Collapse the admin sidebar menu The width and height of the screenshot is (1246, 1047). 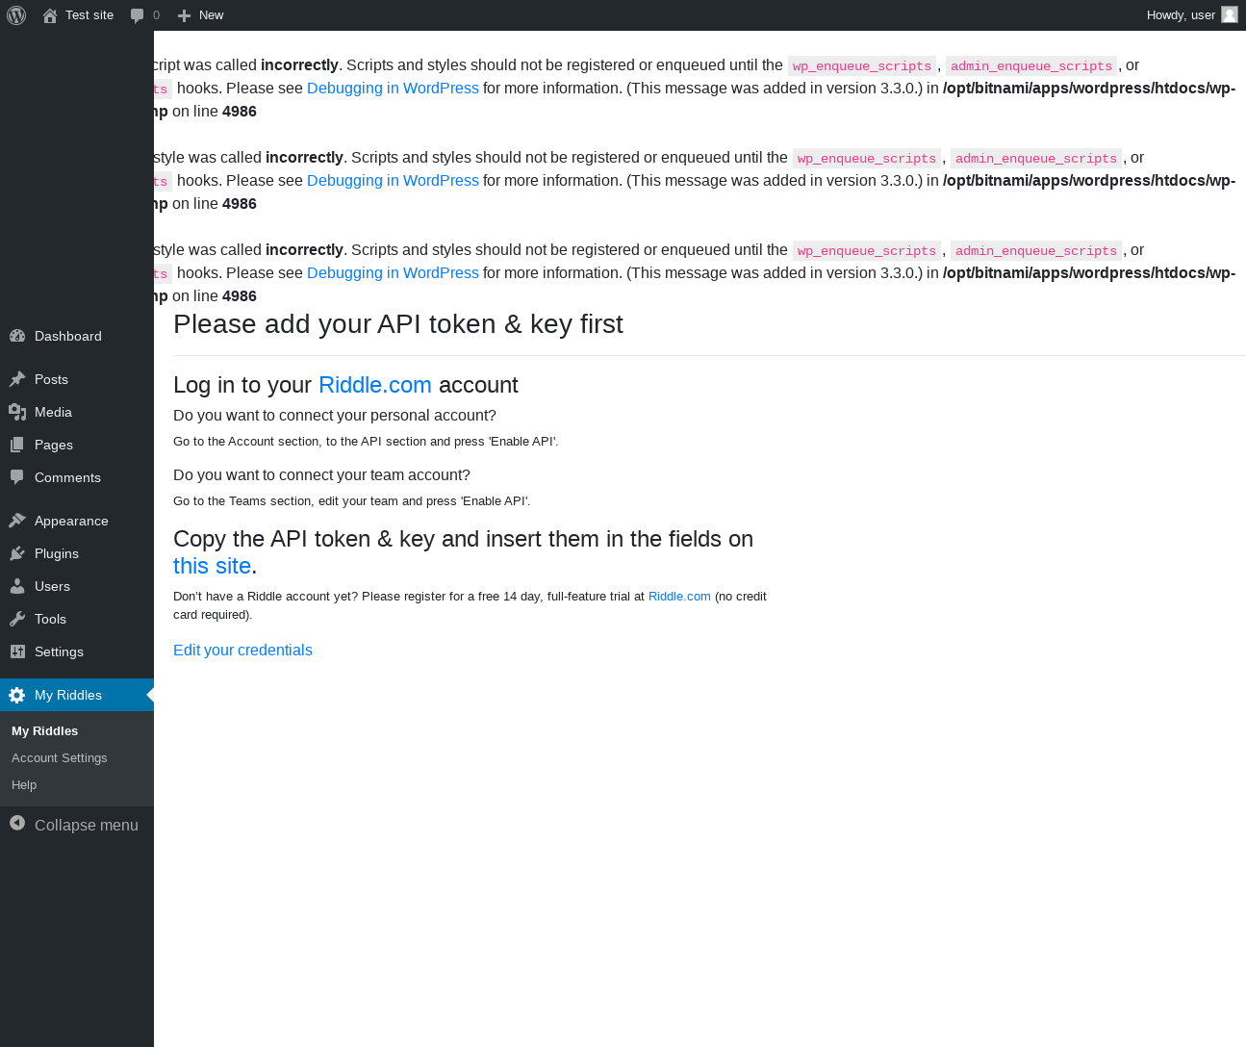pos(77,825)
